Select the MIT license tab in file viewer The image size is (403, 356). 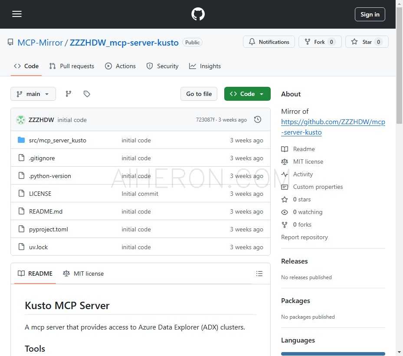pos(84,274)
